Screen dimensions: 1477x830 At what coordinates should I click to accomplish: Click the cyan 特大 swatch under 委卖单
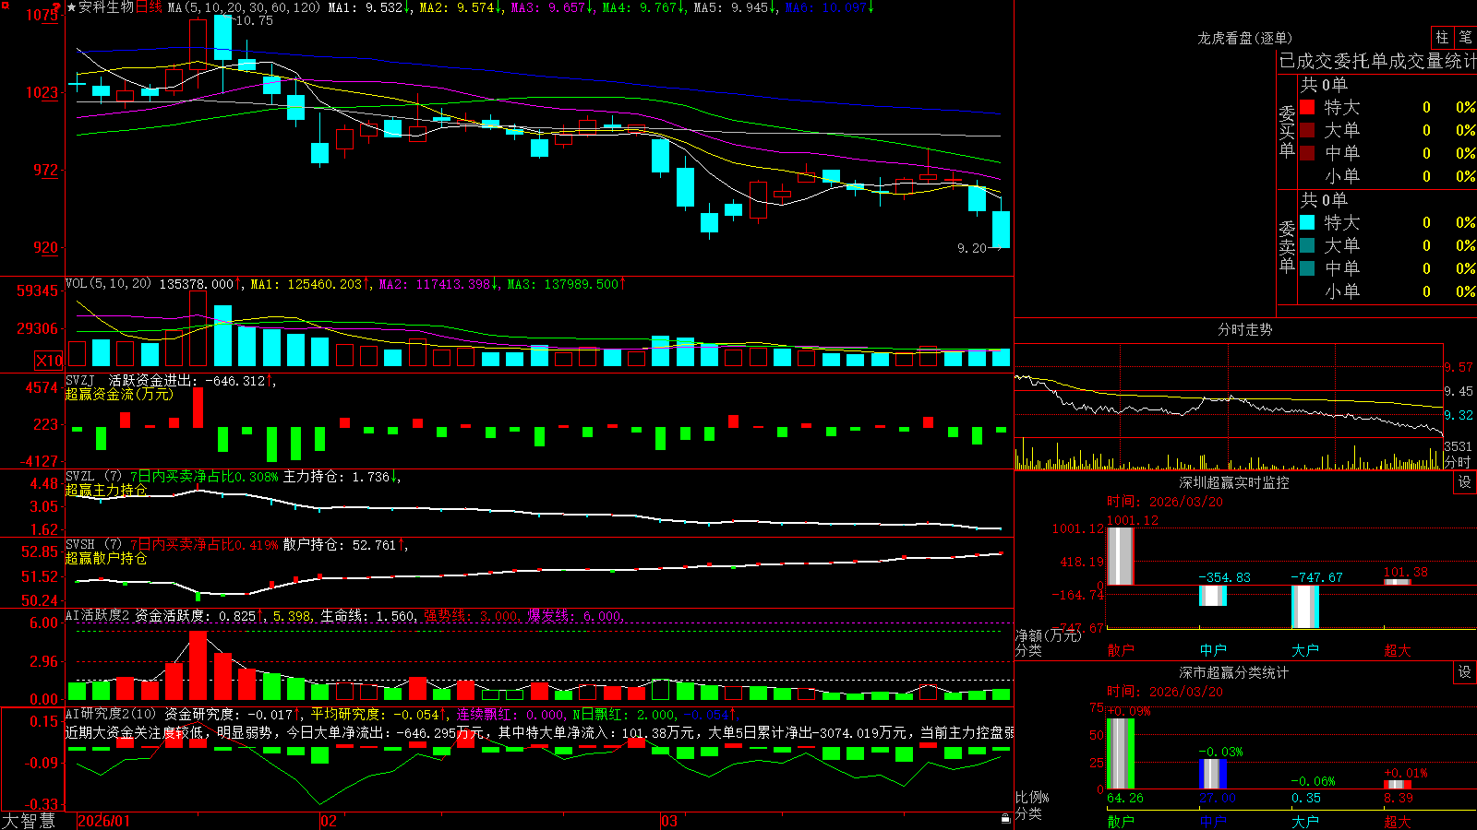(x=1307, y=222)
